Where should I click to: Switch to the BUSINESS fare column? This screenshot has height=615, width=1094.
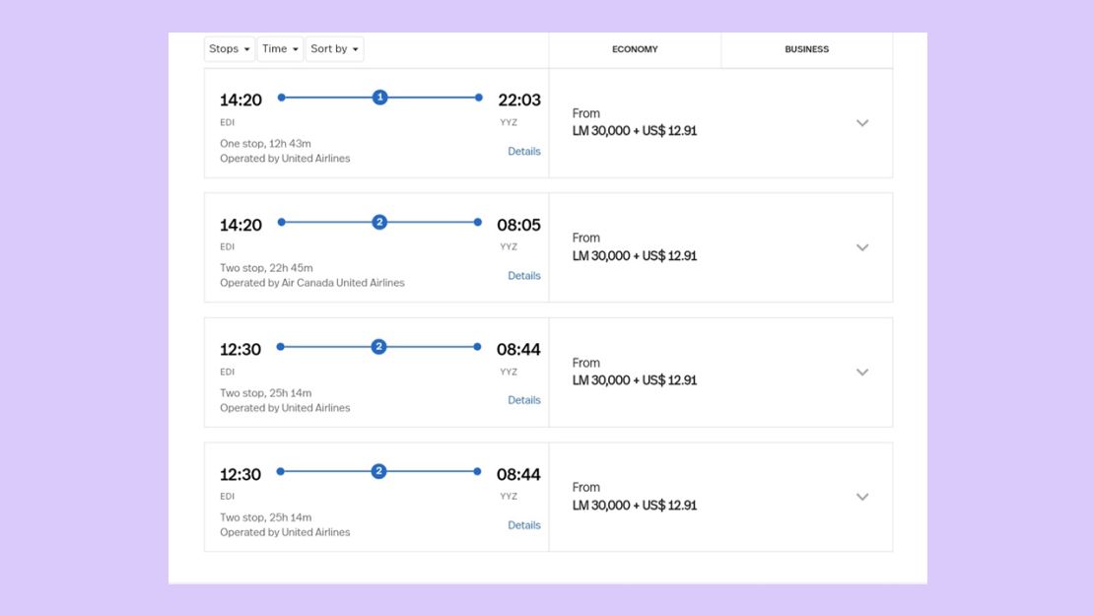806,49
